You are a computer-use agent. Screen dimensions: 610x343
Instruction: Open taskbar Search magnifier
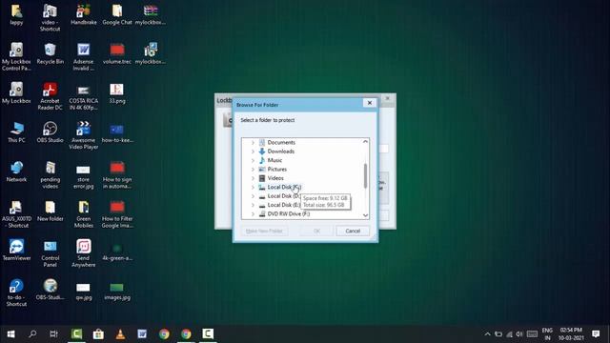(x=32, y=333)
